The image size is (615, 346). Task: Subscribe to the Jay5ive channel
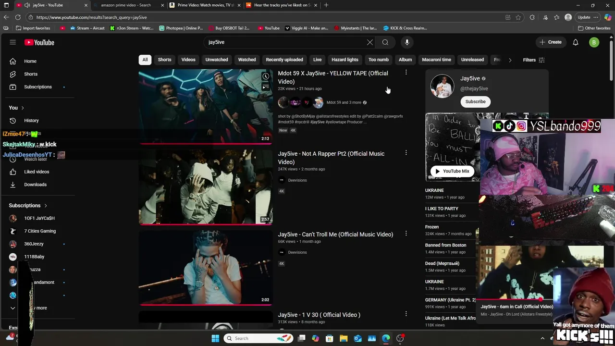[x=475, y=101]
